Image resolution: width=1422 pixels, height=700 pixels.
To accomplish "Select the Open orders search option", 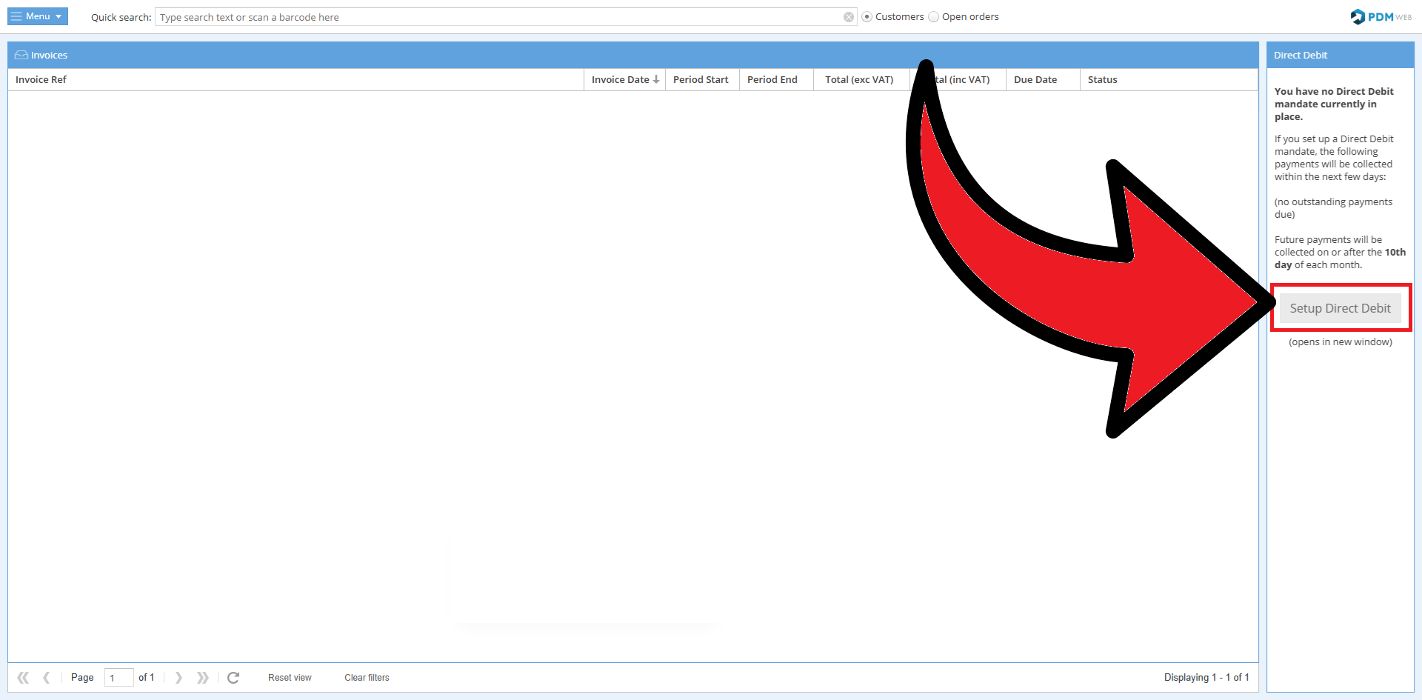I will [934, 17].
